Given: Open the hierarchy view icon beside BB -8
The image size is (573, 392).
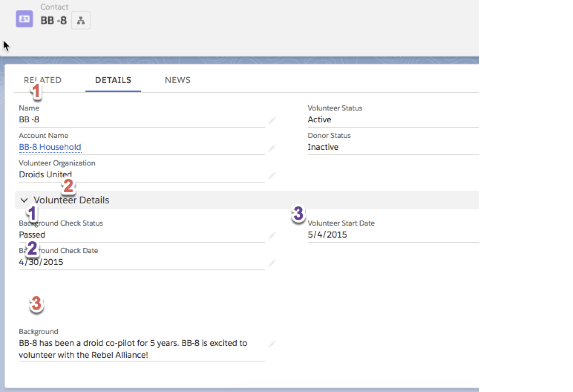Looking at the screenshot, I should click(x=81, y=20).
